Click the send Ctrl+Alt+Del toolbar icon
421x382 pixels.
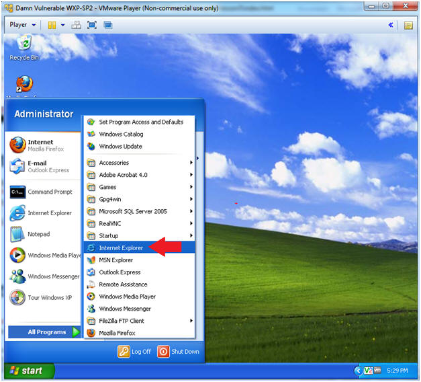pos(77,25)
